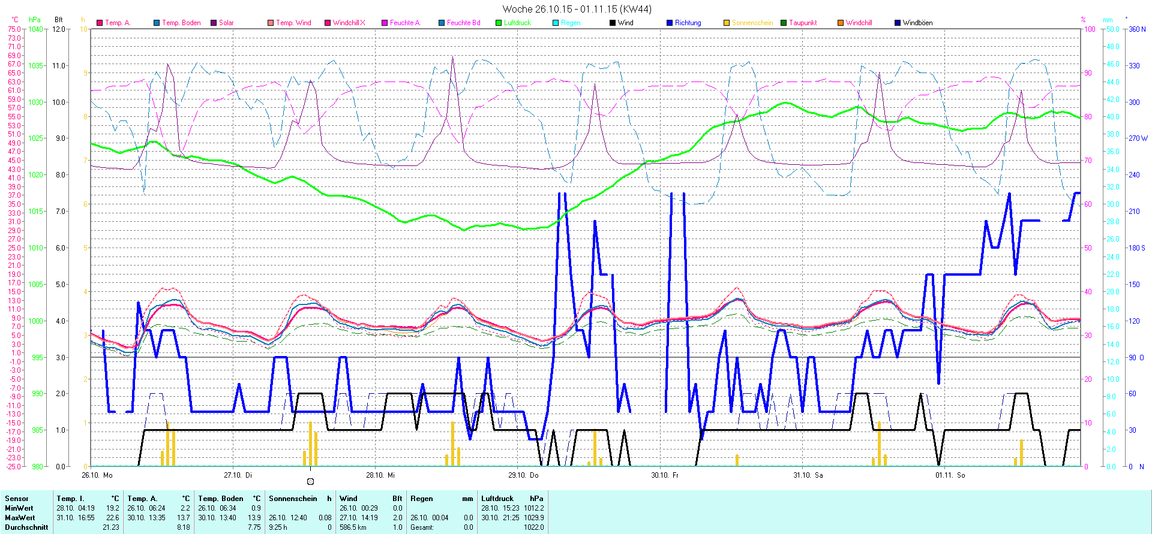Click the black Wind legend square
The width and height of the screenshot is (1152, 534).
pyautogui.click(x=613, y=23)
